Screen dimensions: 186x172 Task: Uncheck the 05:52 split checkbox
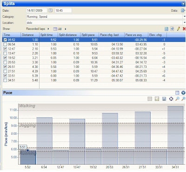point(5,40)
